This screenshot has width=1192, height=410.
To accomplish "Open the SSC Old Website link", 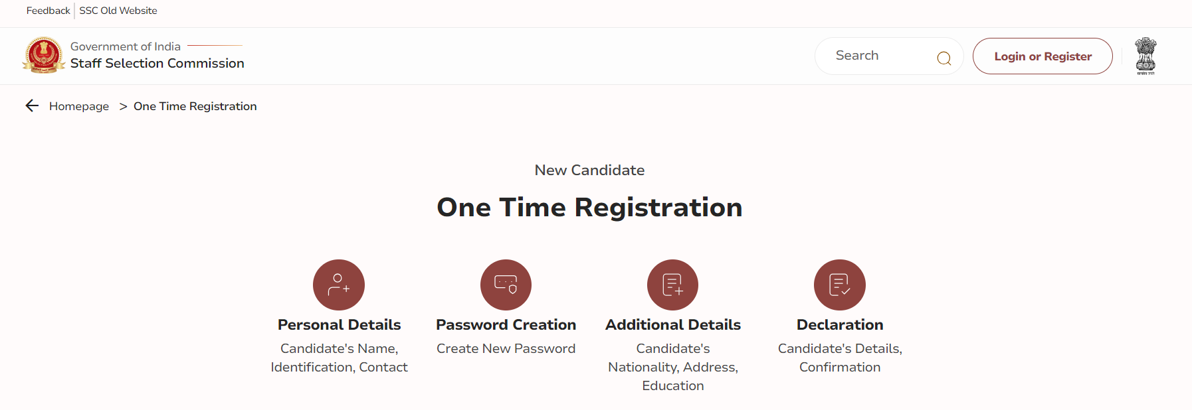I will [x=118, y=11].
